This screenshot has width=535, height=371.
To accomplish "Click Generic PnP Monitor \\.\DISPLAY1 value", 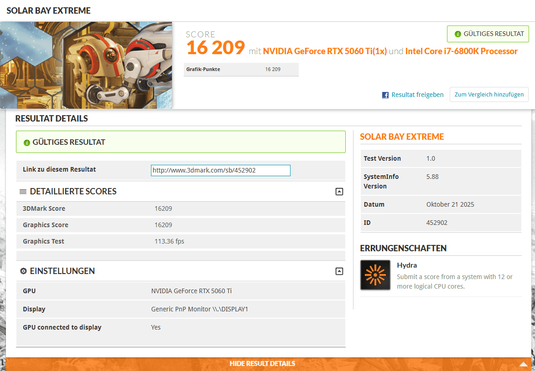I will pyautogui.click(x=200, y=309).
